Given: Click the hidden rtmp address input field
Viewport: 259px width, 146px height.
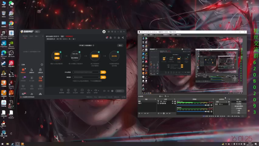Looking at the screenshot, I should [x=86, y=72].
